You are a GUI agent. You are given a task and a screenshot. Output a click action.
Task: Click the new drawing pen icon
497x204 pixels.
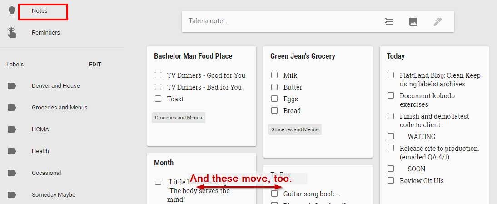(x=438, y=21)
